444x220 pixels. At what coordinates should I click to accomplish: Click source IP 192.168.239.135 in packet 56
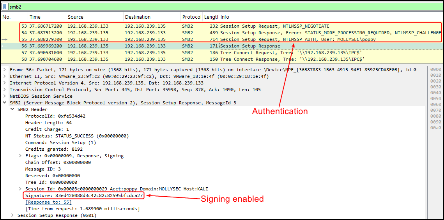click(x=88, y=46)
